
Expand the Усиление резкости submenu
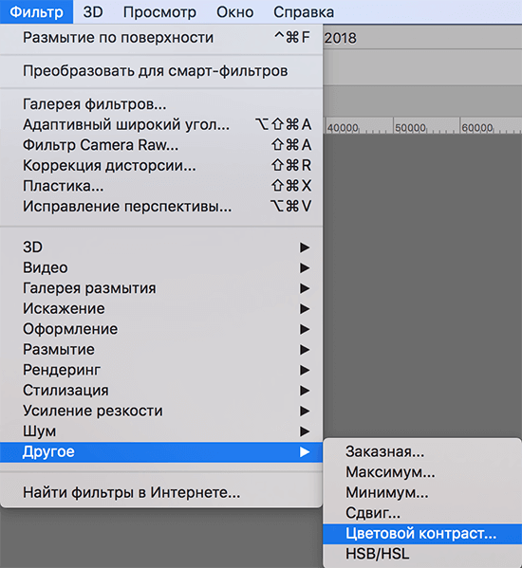pyautogui.click(x=161, y=411)
